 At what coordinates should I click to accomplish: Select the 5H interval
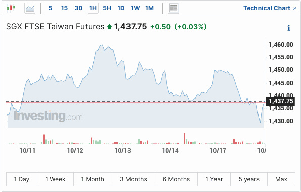[107, 8]
